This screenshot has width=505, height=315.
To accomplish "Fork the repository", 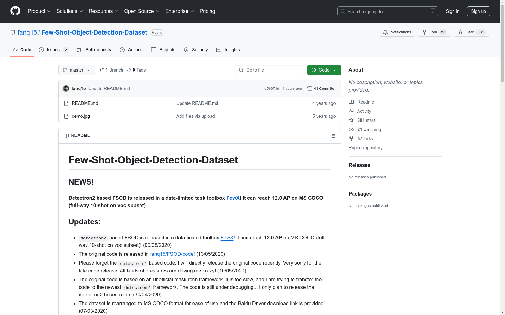I will (435, 32).
